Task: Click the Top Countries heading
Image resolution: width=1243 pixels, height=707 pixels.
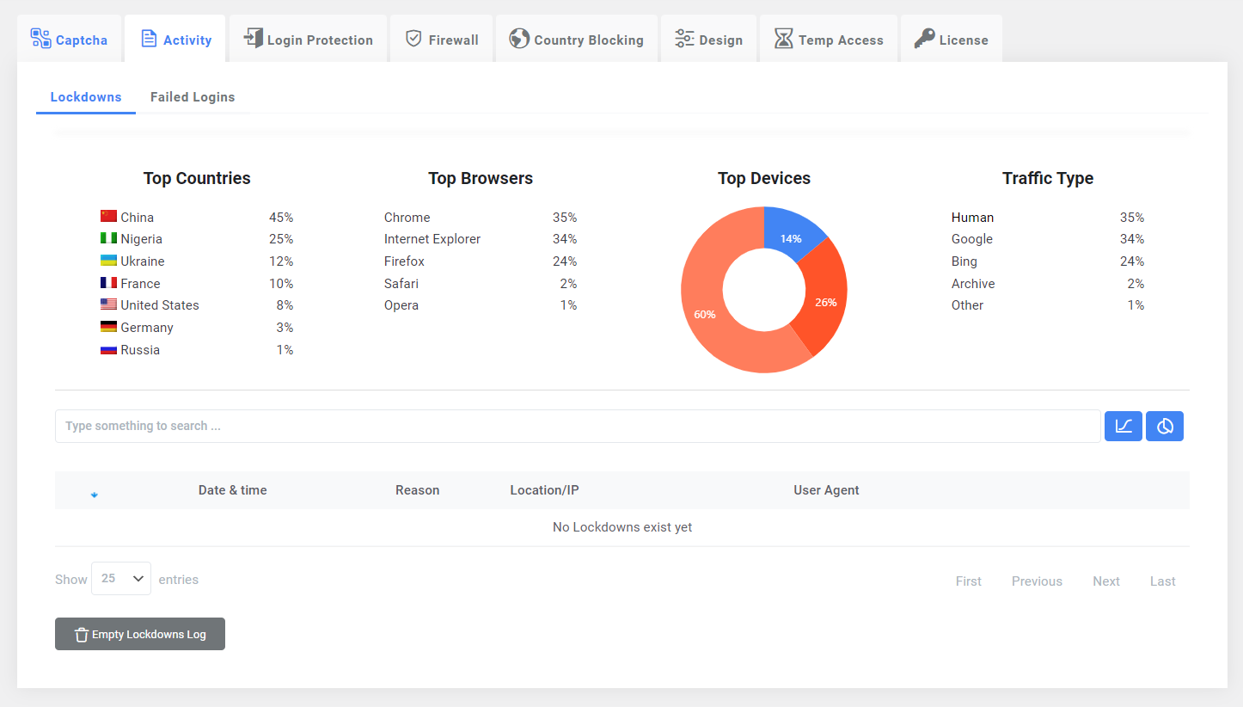Action: point(197,178)
